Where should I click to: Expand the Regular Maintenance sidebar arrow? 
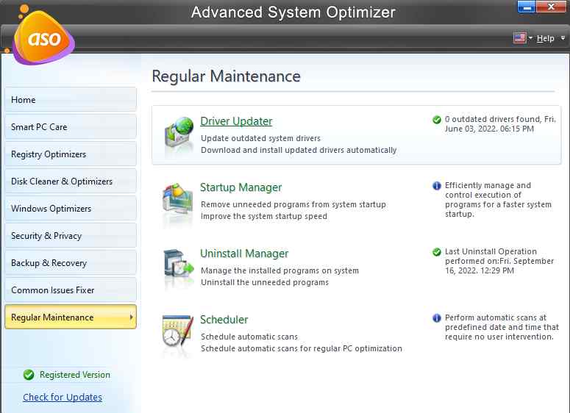pos(131,317)
